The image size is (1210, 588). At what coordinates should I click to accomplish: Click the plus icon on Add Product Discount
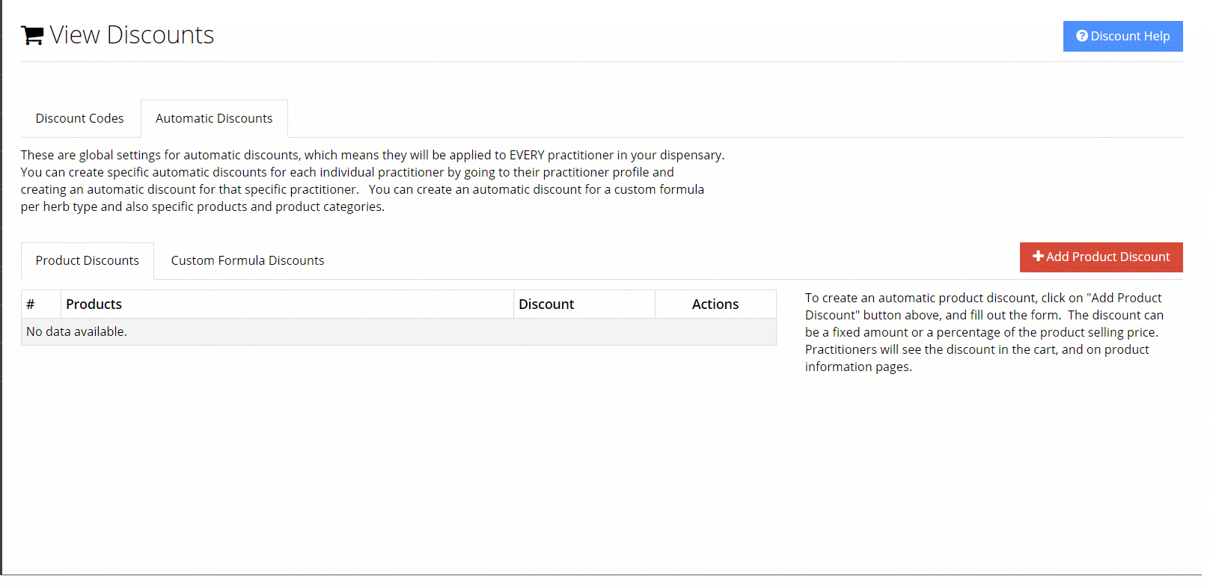1038,257
